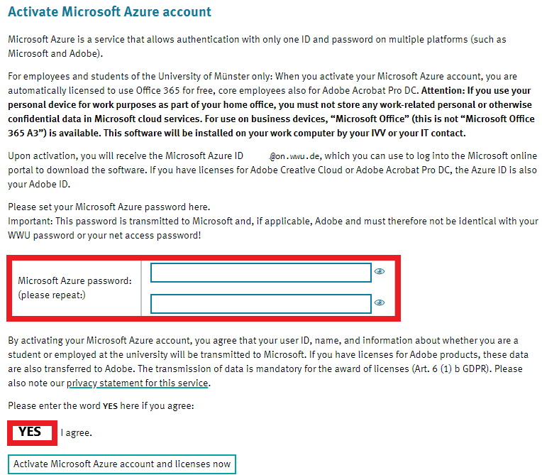This screenshot has width=542, height=475.
Task: Show the first Azure password with eye icon
Action: (x=380, y=271)
